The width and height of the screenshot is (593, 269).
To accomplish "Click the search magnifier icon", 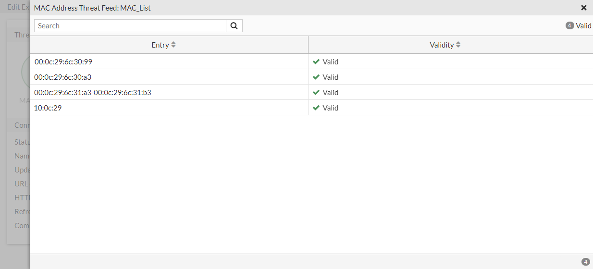I will pyautogui.click(x=234, y=26).
